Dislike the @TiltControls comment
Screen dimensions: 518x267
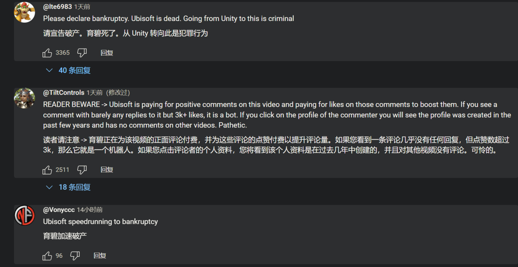pyautogui.click(x=82, y=170)
